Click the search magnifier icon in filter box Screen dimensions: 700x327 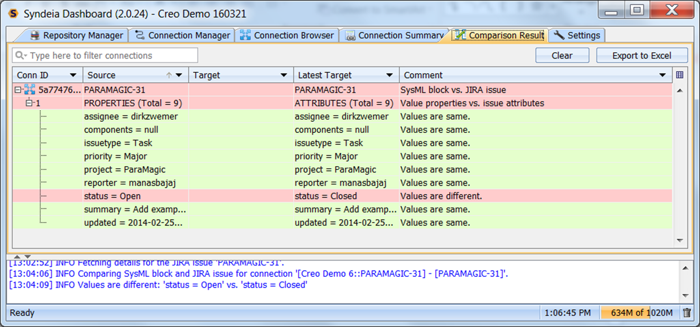pyautogui.click(x=20, y=55)
